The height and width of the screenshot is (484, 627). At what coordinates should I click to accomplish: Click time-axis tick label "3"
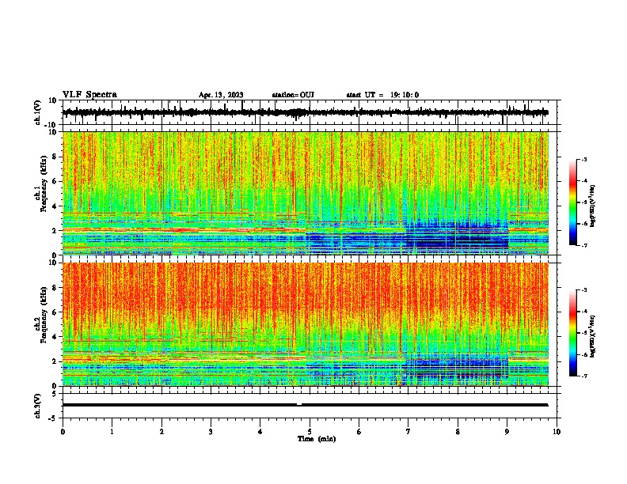(x=211, y=432)
